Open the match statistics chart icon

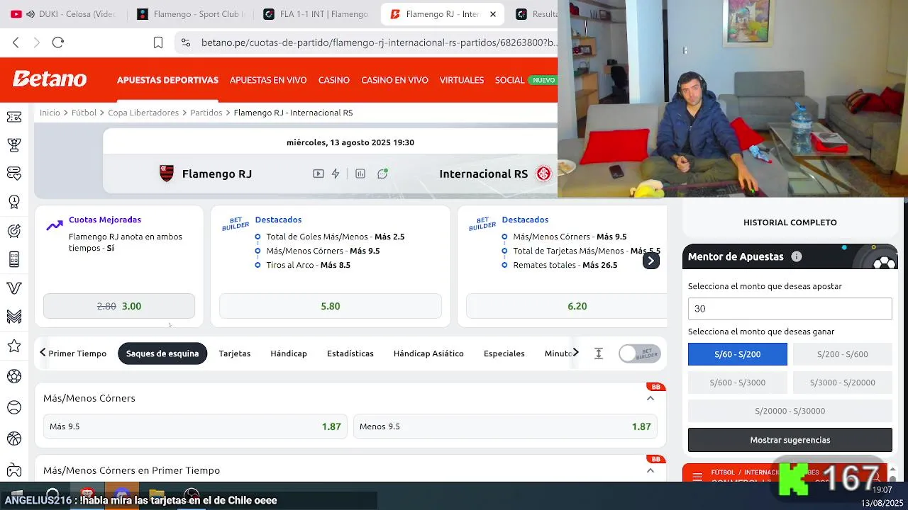coord(360,174)
